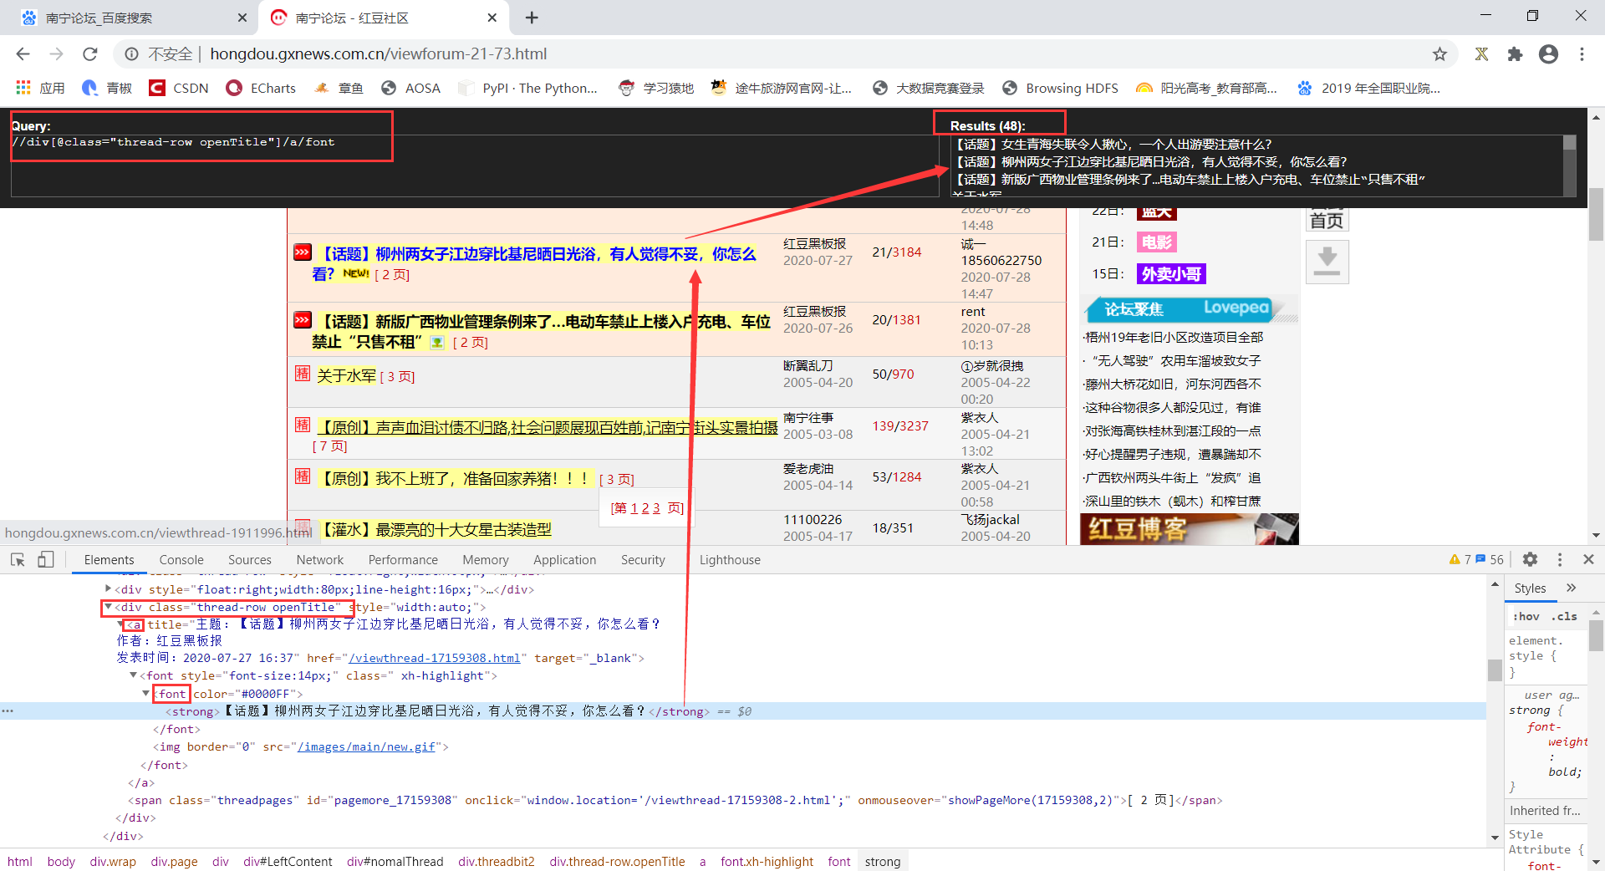Screen dimensions: 1605x871
Task: Switch to the Performance tab
Action: click(x=403, y=560)
